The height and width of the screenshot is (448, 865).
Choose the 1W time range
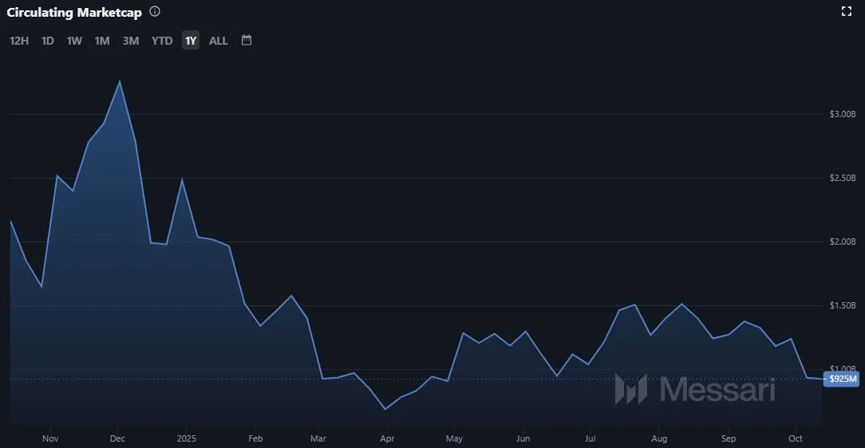click(x=74, y=41)
